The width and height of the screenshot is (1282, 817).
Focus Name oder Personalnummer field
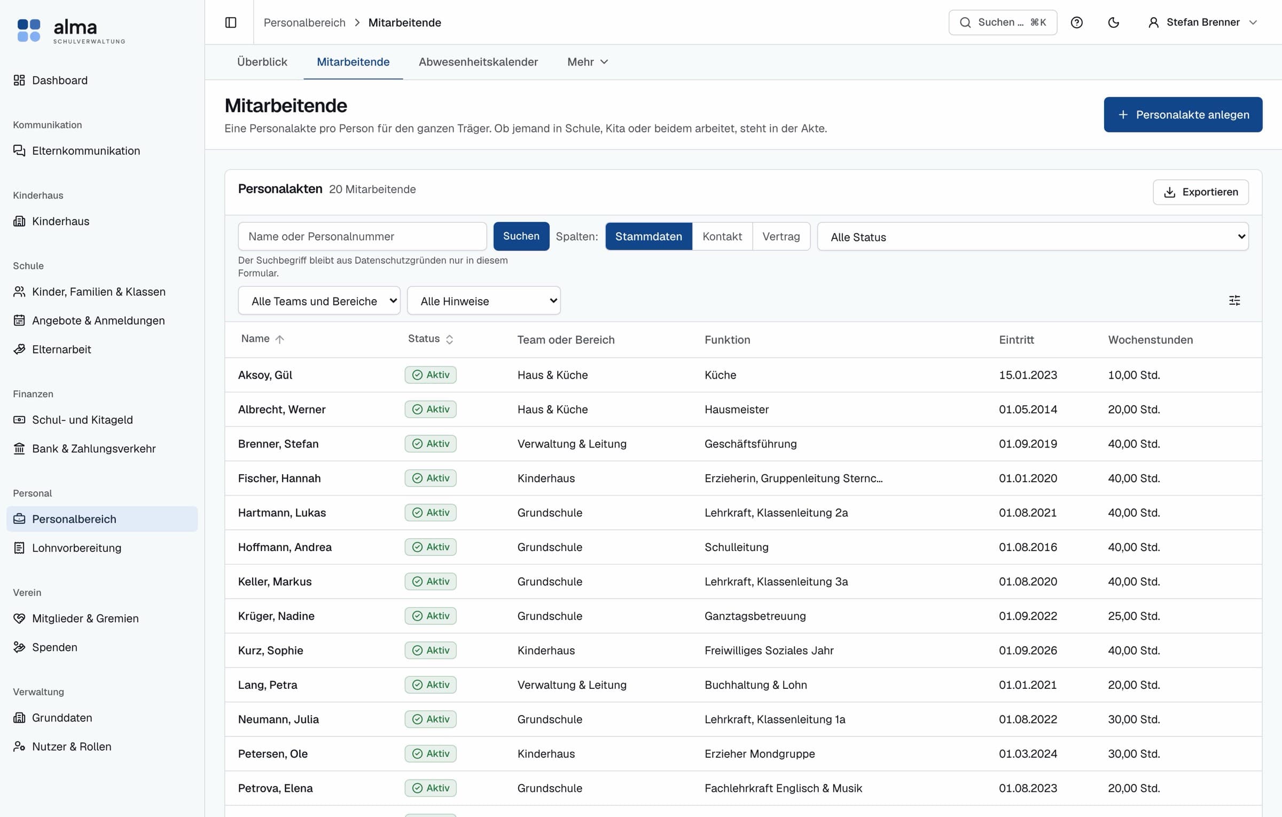[362, 237]
